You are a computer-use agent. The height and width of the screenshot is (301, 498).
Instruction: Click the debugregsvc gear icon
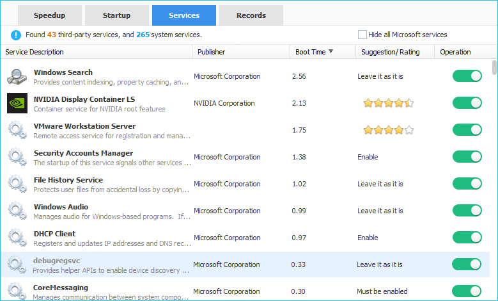coord(17,264)
